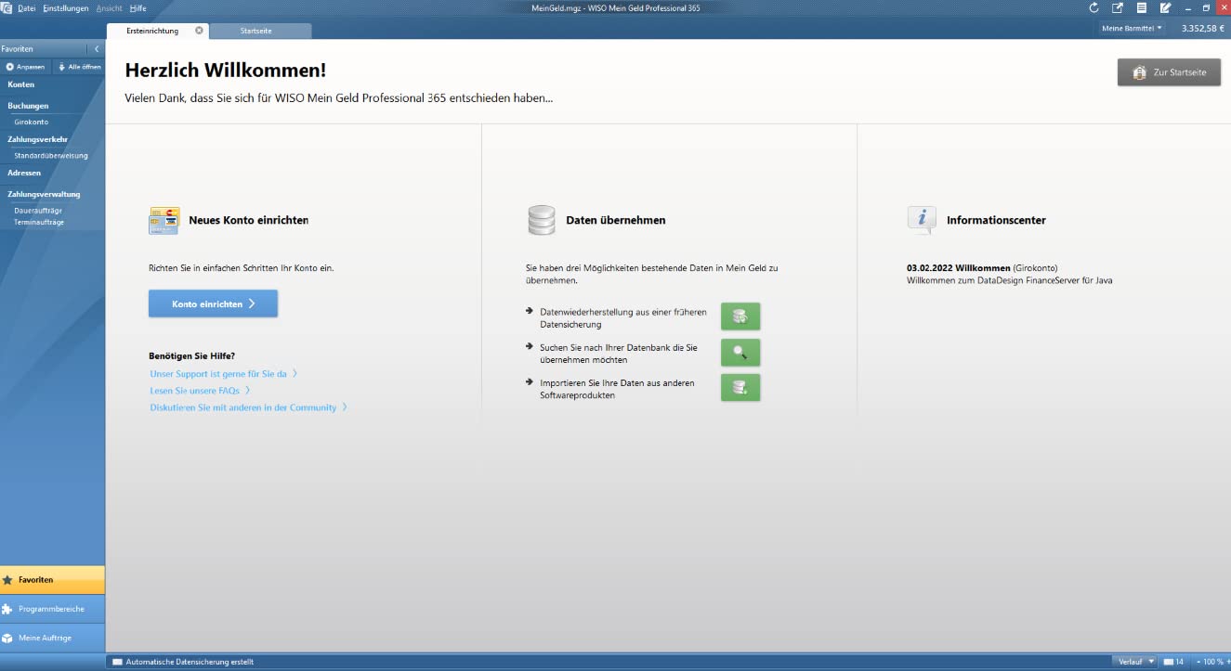Click the green import data icon
Screen dimensions: 1231x671
point(740,388)
